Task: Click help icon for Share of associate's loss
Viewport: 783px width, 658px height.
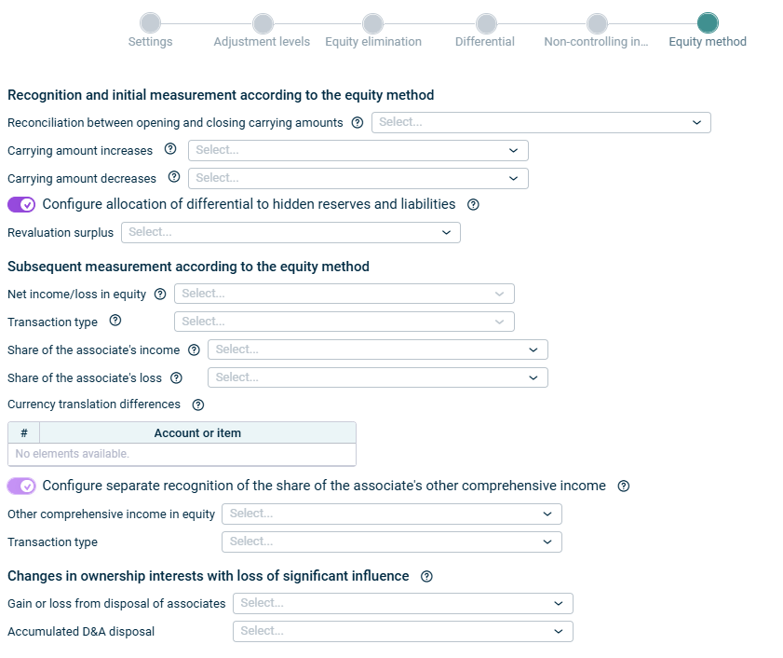Action: point(176,377)
